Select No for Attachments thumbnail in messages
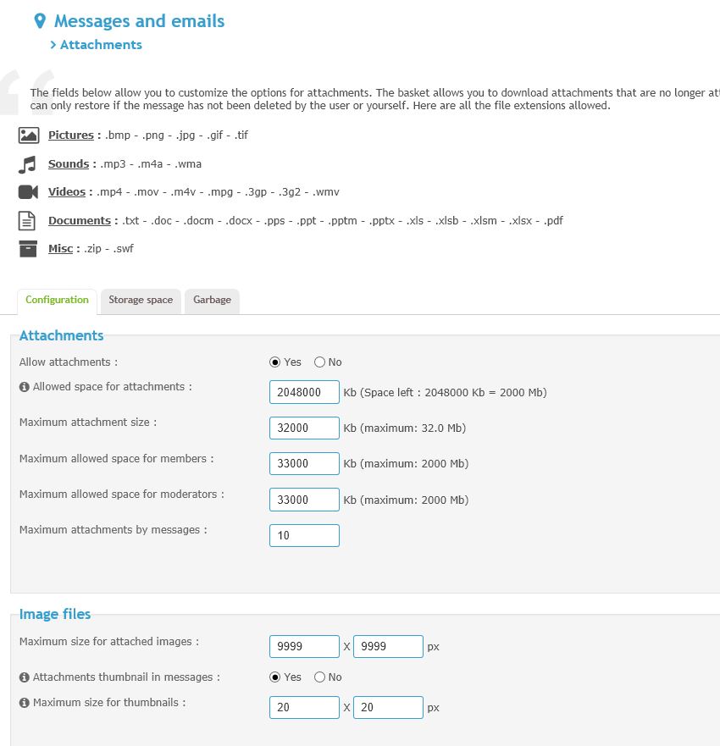This screenshot has height=746, width=720. [x=319, y=677]
